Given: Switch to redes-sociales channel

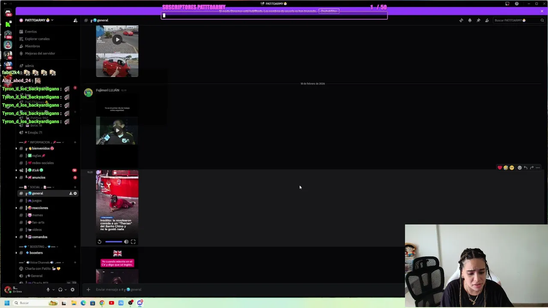Looking at the screenshot, I should pyautogui.click(x=48, y=163).
